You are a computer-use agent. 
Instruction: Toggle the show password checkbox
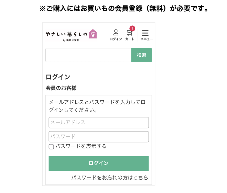click(x=51, y=147)
